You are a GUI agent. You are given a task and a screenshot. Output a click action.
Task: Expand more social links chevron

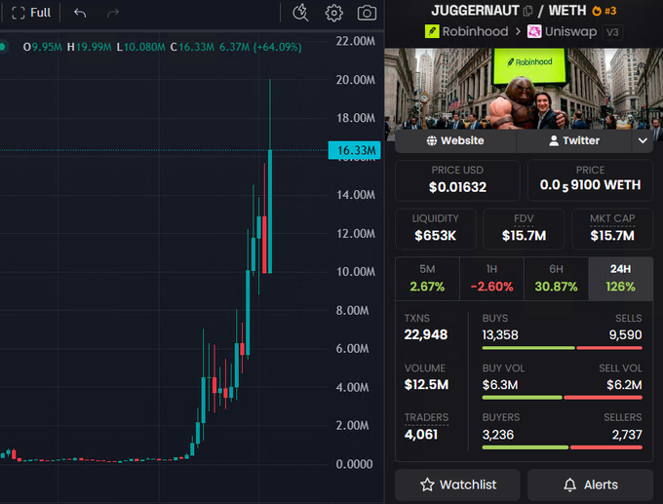pyautogui.click(x=643, y=140)
